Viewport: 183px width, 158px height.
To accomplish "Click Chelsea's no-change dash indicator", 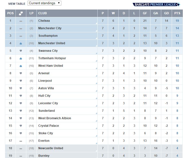I will pos(21,21).
